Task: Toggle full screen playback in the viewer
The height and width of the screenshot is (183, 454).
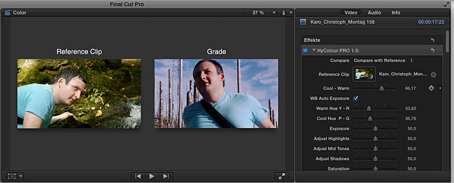Action: [282, 176]
